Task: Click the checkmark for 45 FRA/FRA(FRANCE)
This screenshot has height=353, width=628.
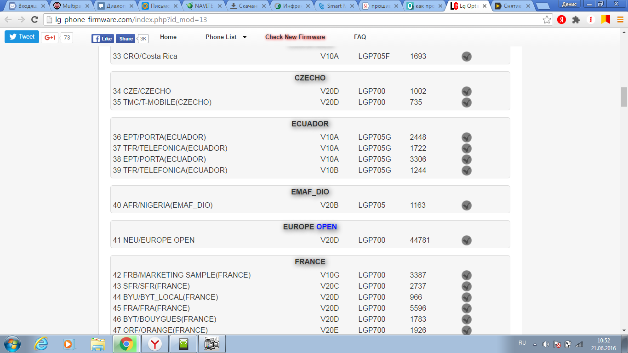Action: pyautogui.click(x=467, y=308)
